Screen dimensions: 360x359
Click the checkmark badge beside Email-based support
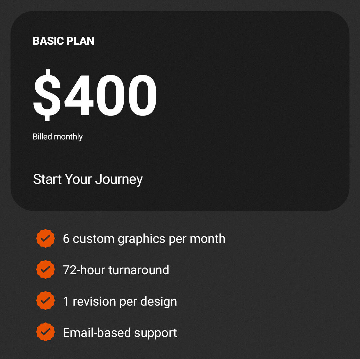point(45,332)
